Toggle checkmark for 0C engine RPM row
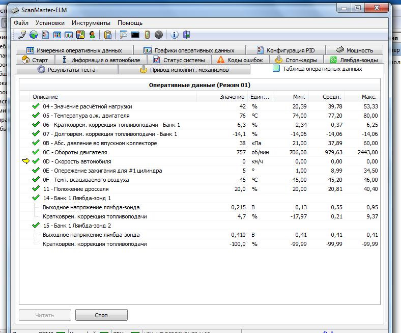Screen dimensions: 401x333 click(x=36, y=152)
